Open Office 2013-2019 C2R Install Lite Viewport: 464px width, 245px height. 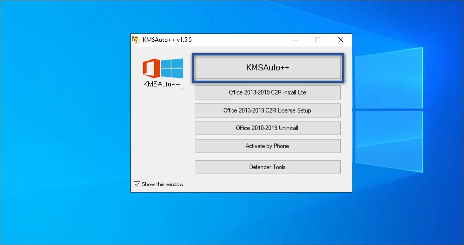[x=267, y=92]
